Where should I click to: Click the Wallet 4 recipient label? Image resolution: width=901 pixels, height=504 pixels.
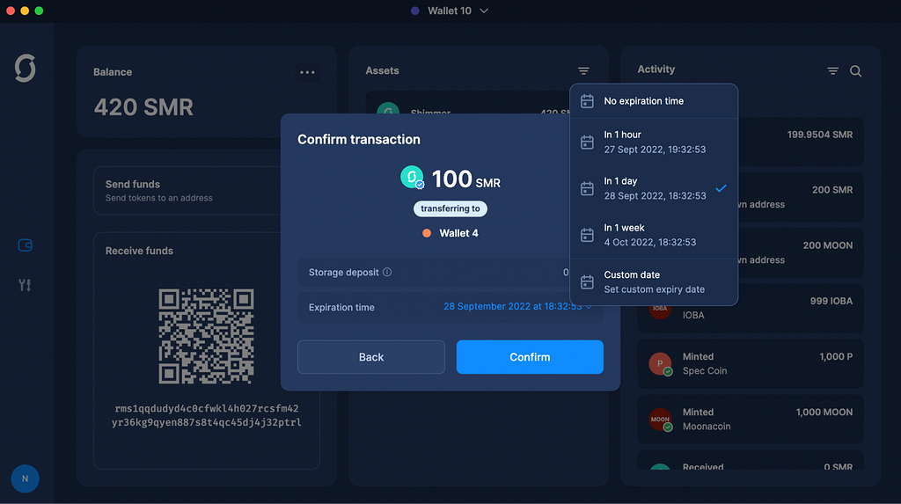[450, 233]
